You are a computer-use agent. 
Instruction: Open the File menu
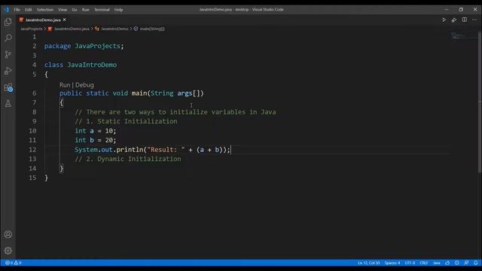tap(17, 10)
